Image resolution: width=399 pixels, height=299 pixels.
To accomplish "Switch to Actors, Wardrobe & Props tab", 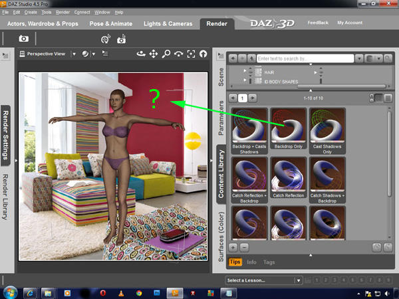I will coord(43,24).
